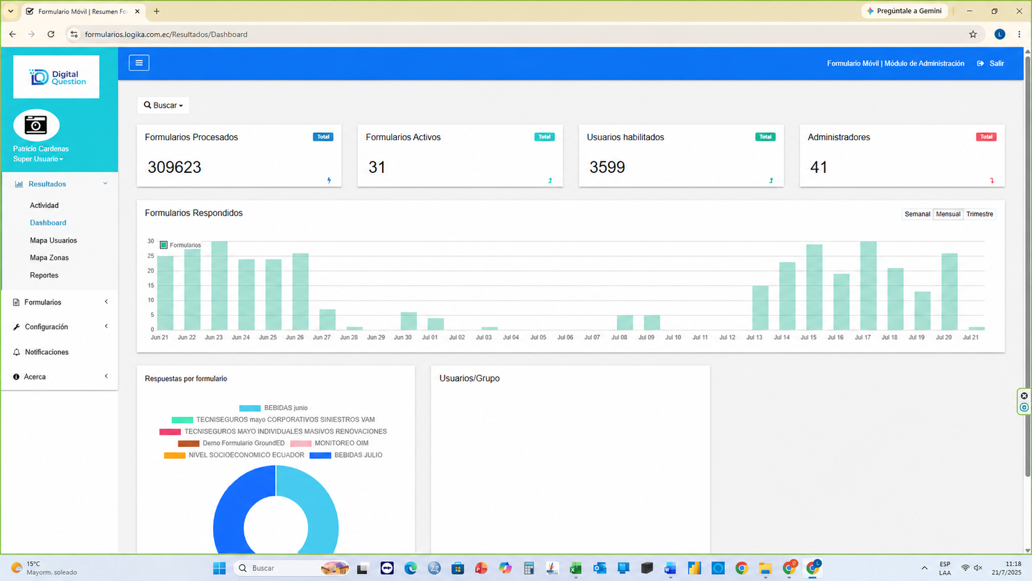This screenshot has width=1032, height=581.
Task: Open Reportes in the sidebar
Action: (44, 275)
